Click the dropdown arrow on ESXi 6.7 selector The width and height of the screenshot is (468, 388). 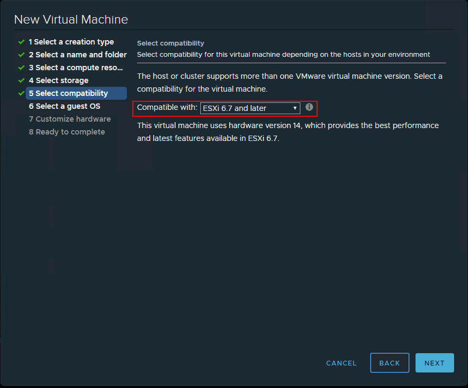point(295,108)
